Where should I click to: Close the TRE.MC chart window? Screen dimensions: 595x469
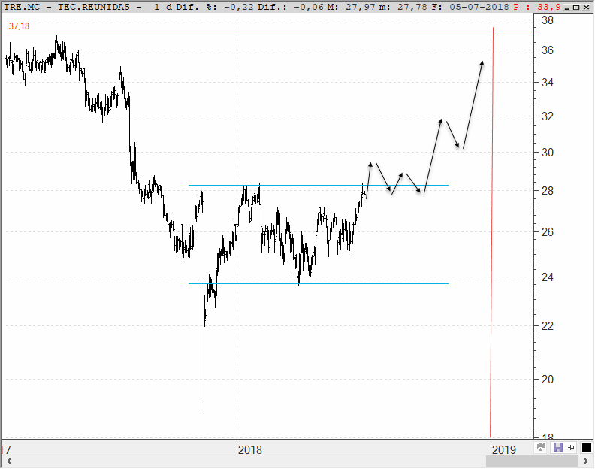coord(584,8)
